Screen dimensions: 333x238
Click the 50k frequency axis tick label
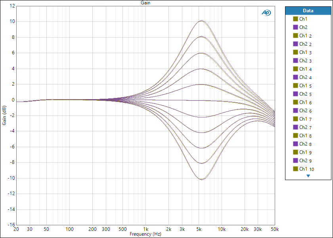click(275, 229)
